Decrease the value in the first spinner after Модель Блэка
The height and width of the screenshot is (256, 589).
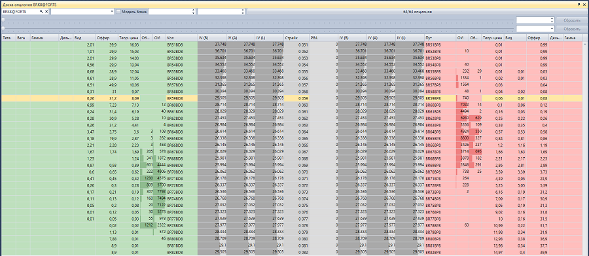coord(194,13)
